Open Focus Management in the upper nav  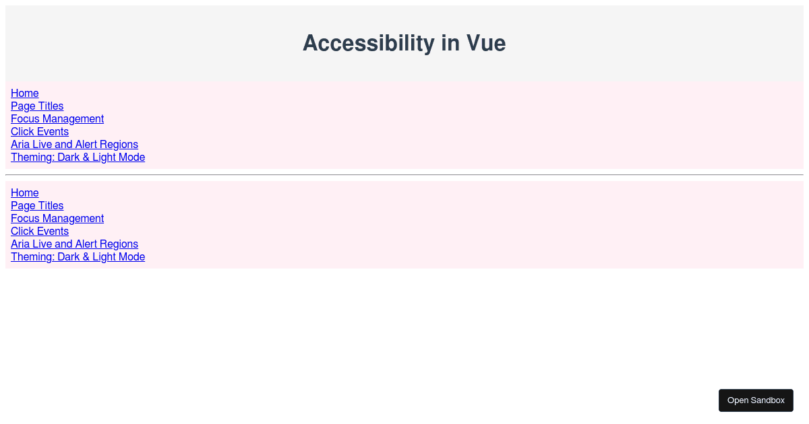pos(57,118)
